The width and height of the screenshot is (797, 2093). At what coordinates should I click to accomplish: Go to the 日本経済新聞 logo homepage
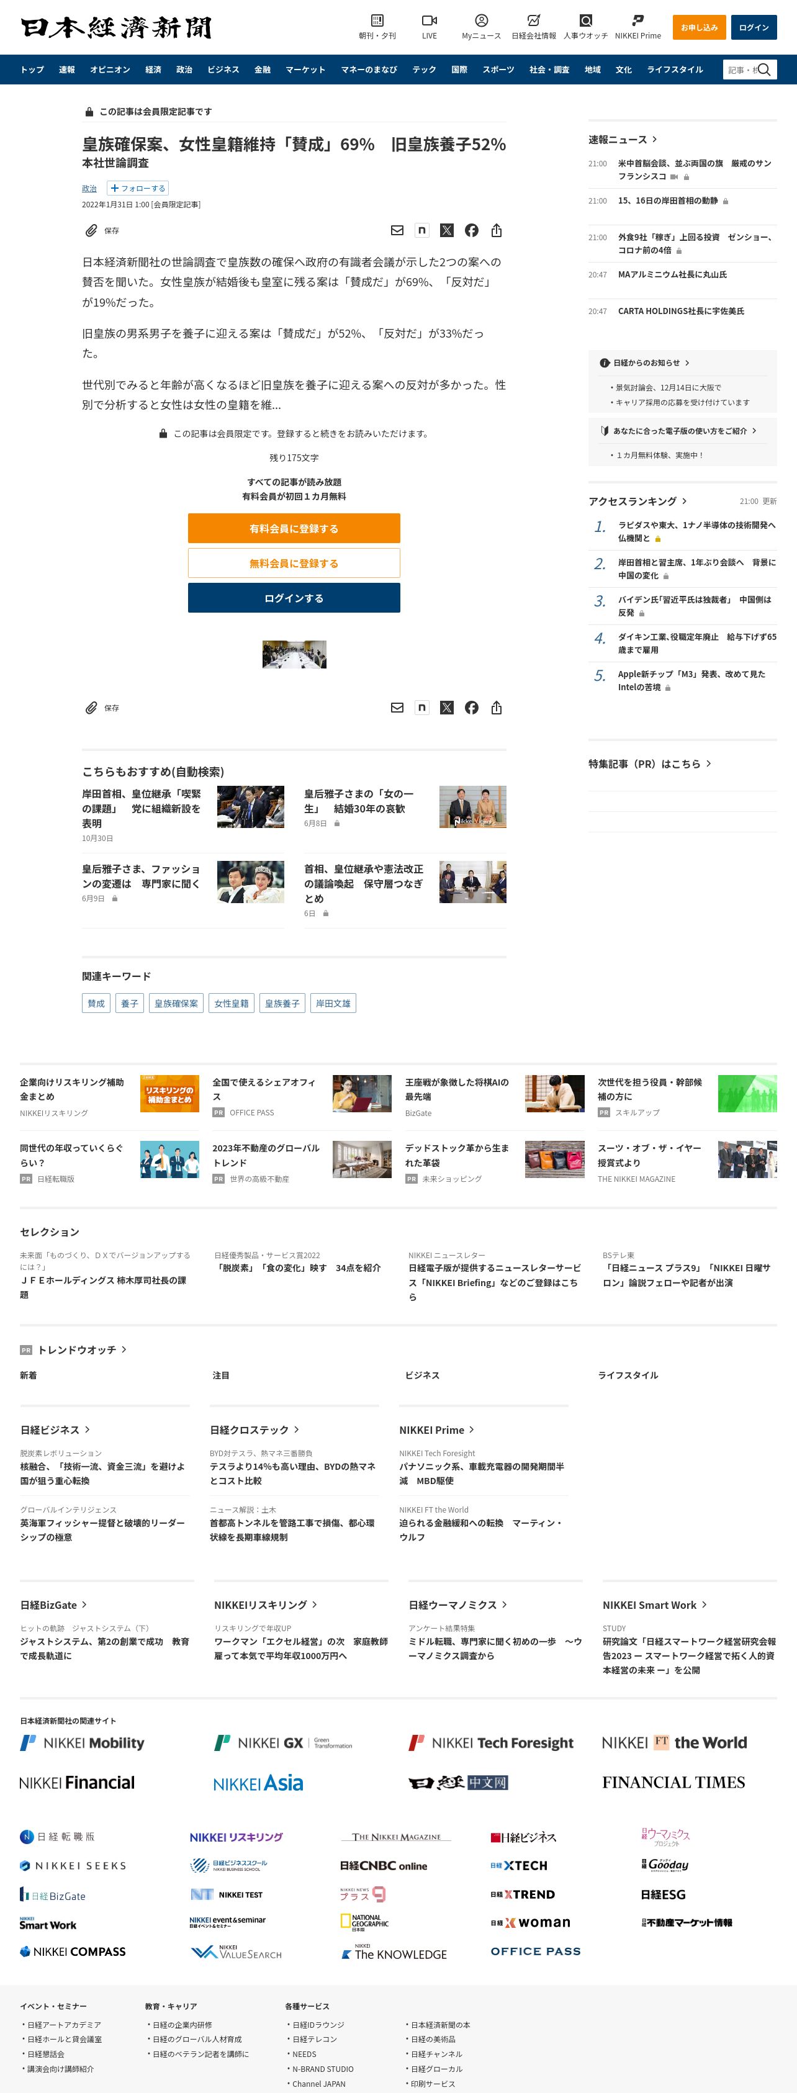[116, 27]
